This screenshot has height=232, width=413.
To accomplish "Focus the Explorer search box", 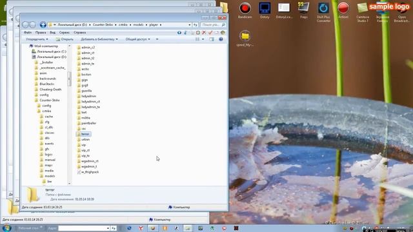I will click(x=213, y=24).
